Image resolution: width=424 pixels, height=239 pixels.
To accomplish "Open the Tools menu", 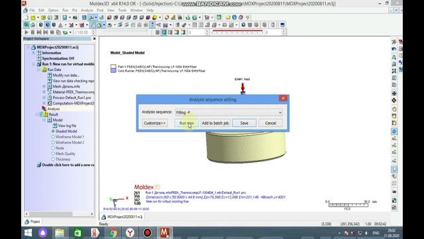I will (122, 11).
